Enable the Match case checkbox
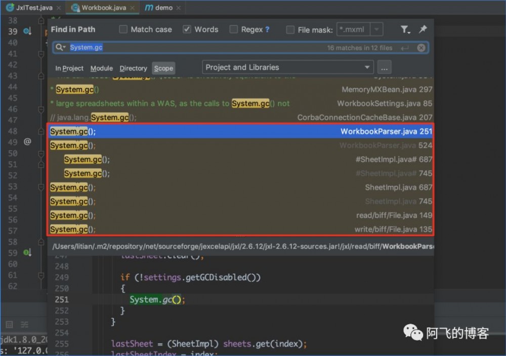 (x=123, y=30)
